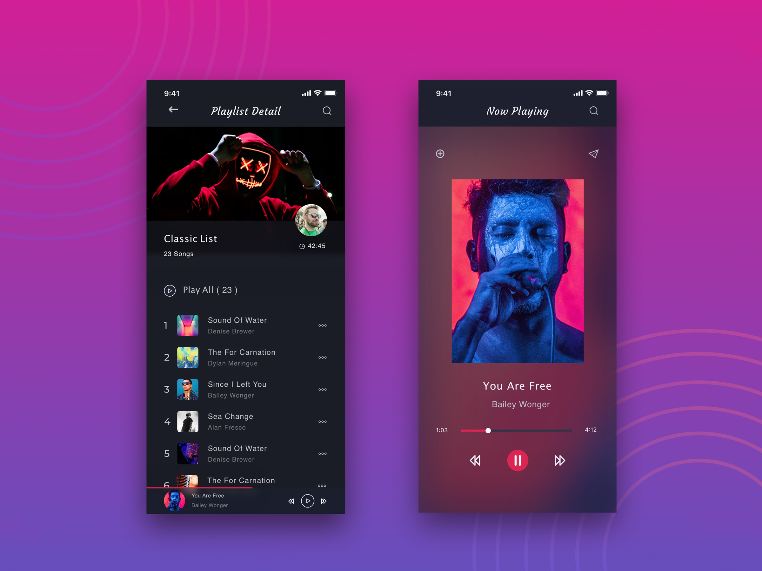Image resolution: width=762 pixels, height=571 pixels.
Task: Tap the share icon on Now Playing screen
Action: click(x=594, y=154)
